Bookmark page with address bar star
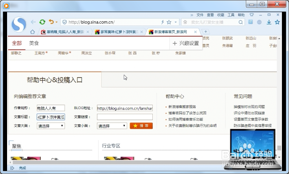Viewport: 289px width, 174px height. (169, 22)
